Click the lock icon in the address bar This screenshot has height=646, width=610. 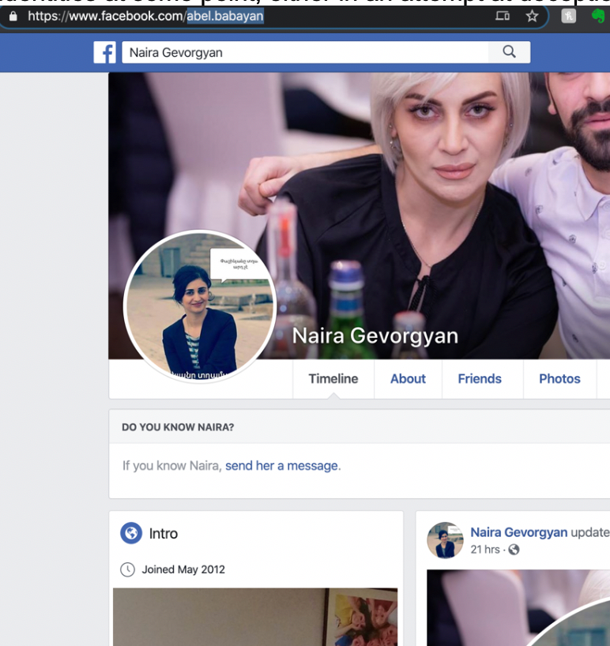13,16
